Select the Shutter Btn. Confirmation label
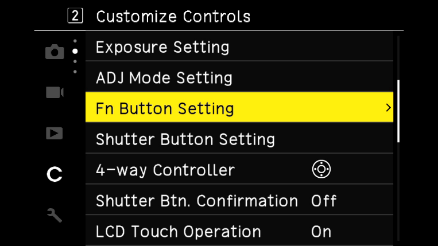Viewport: 438px width, 246px height. pyautogui.click(x=197, y=201)
